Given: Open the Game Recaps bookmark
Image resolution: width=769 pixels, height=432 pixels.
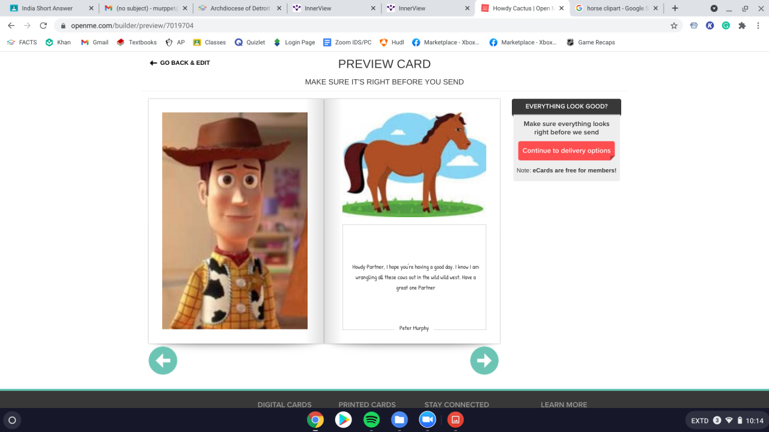Looking at the screenshot, I should point(591,43).
